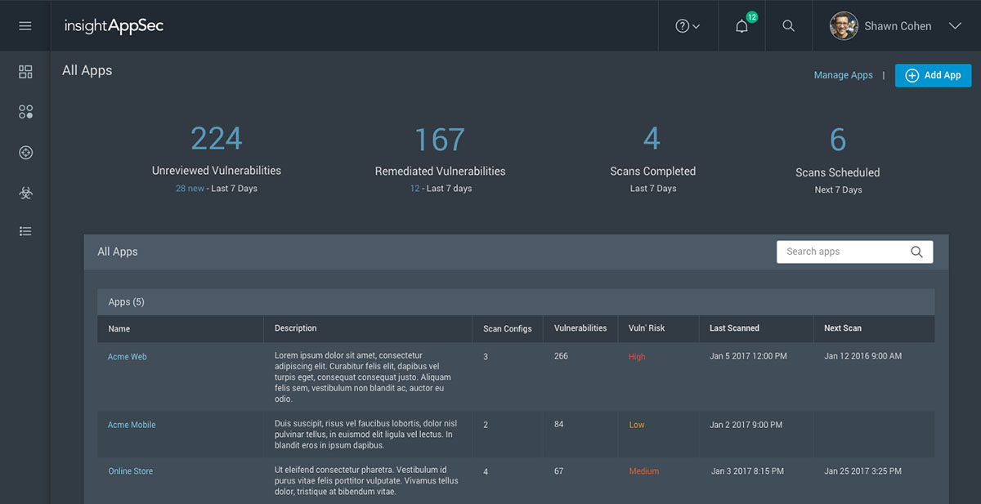Open the Online Store app link
Screen dimensions: 981x504
pyautogui.click(x=131, y=471)
